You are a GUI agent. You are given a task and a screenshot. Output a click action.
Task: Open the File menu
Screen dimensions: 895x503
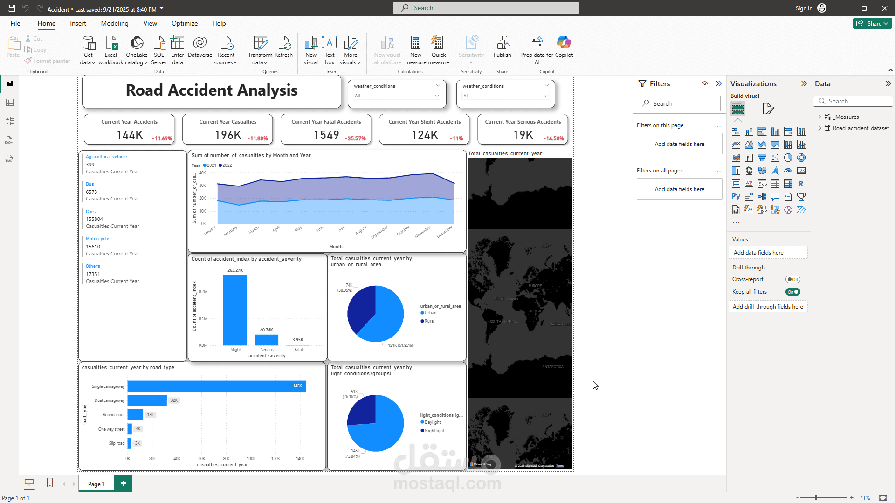click(x=15, y=23)
